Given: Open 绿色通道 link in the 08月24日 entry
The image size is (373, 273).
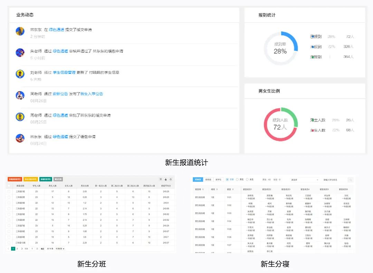Looking at the screenshot, I should 60,137.
